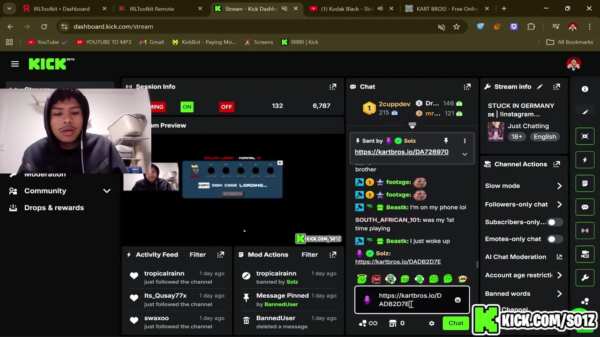The height and width of the screenshot is (337, 600).
Task: Open chat link kartbros.io/DADB2D7E
Action: pos(398,262)
